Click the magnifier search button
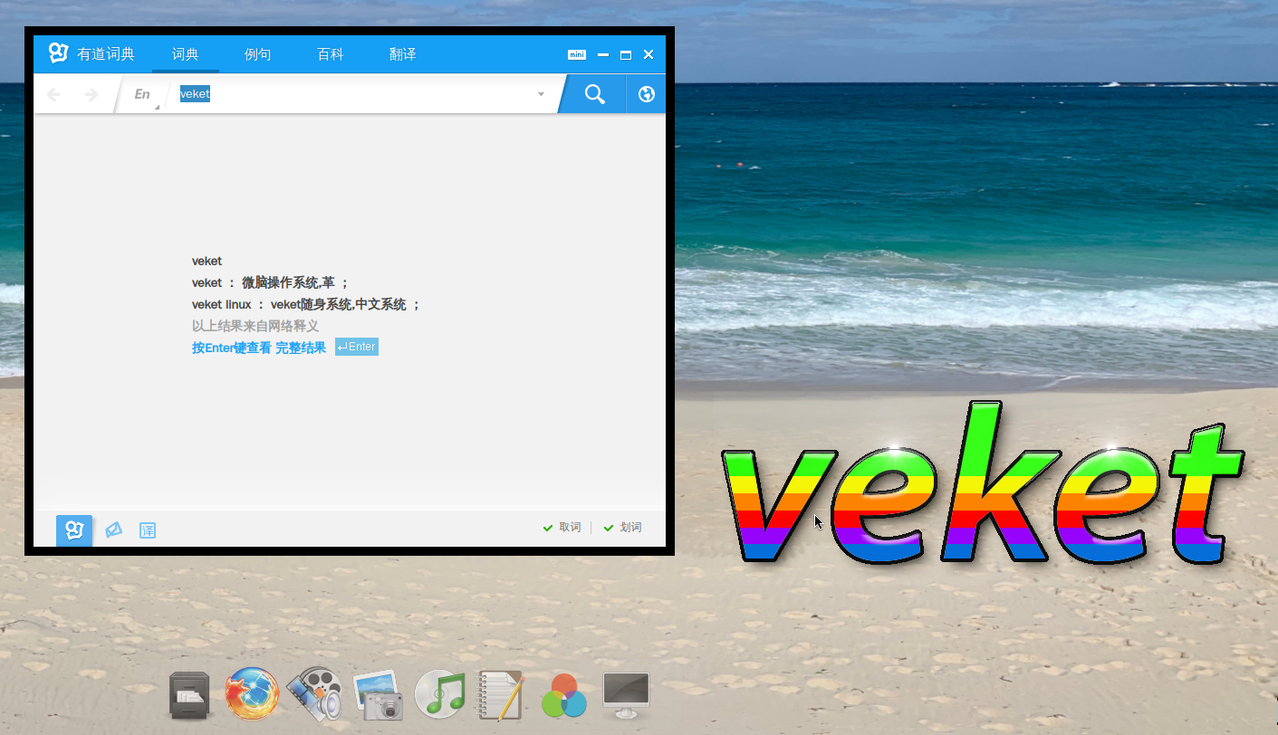Viewport: 1278px width, 735px height. tap(595, 94)
